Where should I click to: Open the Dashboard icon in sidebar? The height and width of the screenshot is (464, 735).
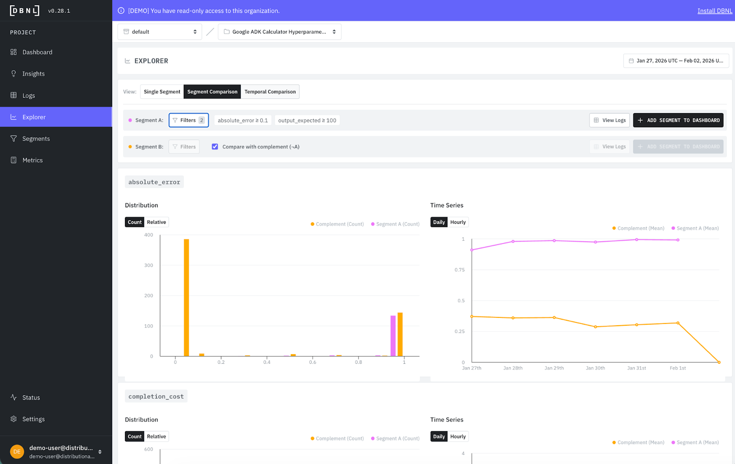point(14,52)
